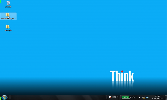Click the dotted grip next to Start button
167x100 pixels.
point(10,97)
